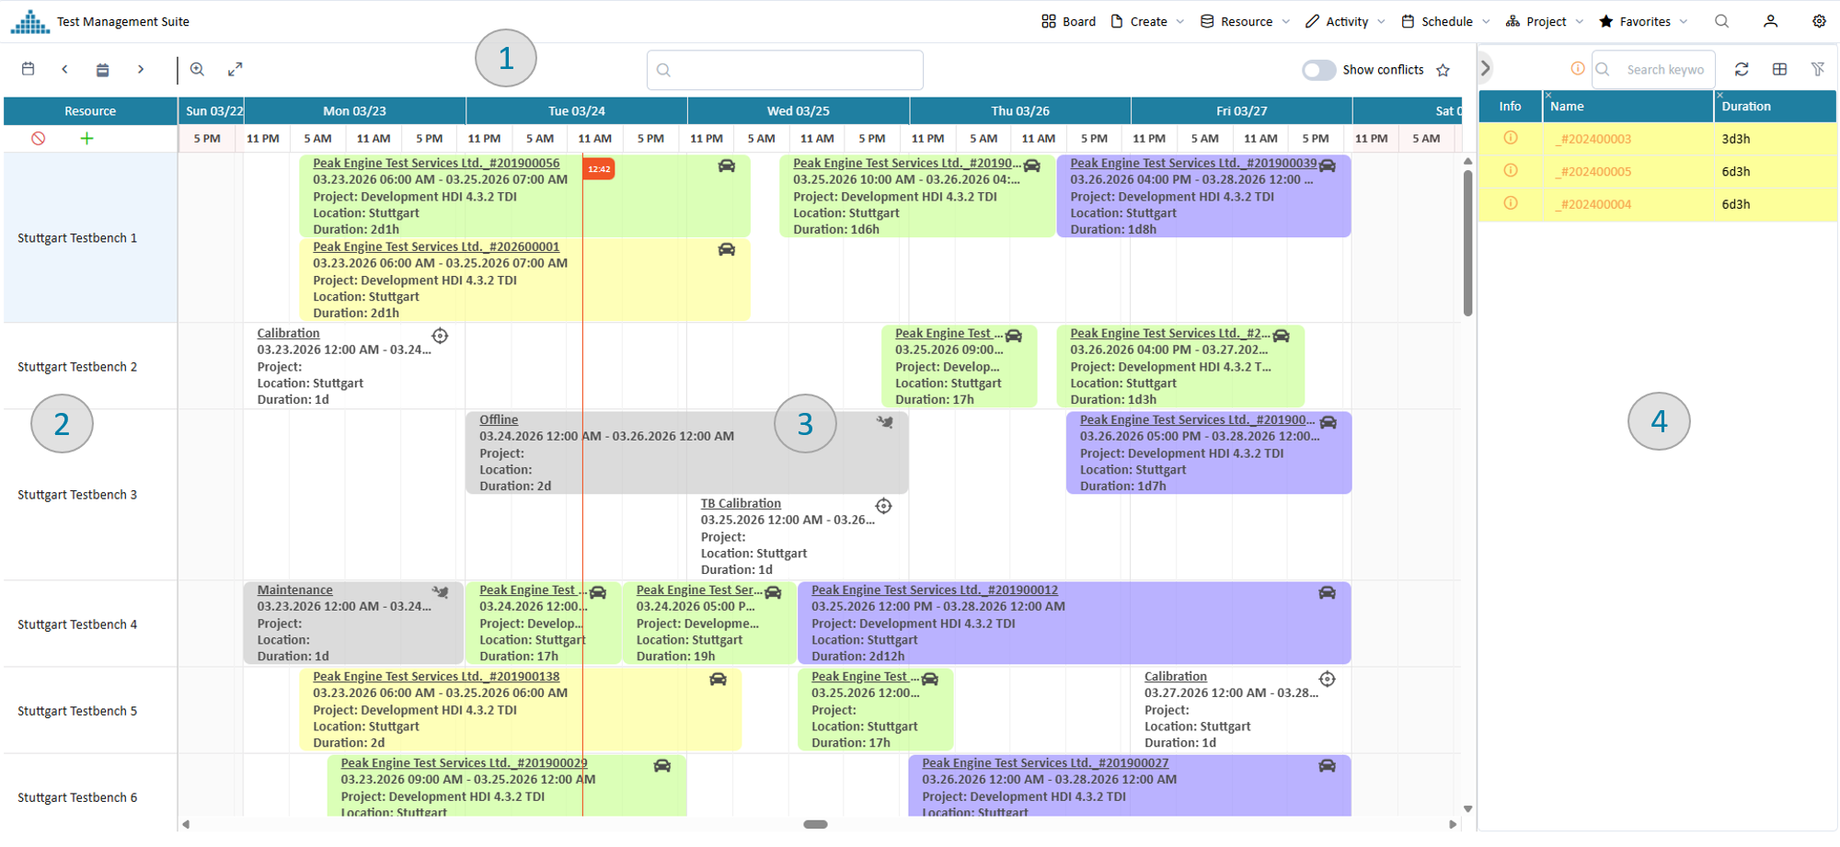Expand the Schedule dropdown menu
This screenshot has height=847, width=1840.
tap(1445, 21)
